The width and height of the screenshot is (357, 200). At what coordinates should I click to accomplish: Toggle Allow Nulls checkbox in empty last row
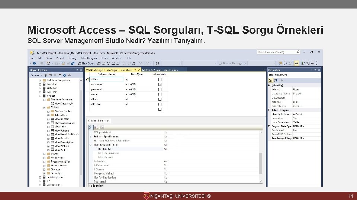tap(160, 109)
